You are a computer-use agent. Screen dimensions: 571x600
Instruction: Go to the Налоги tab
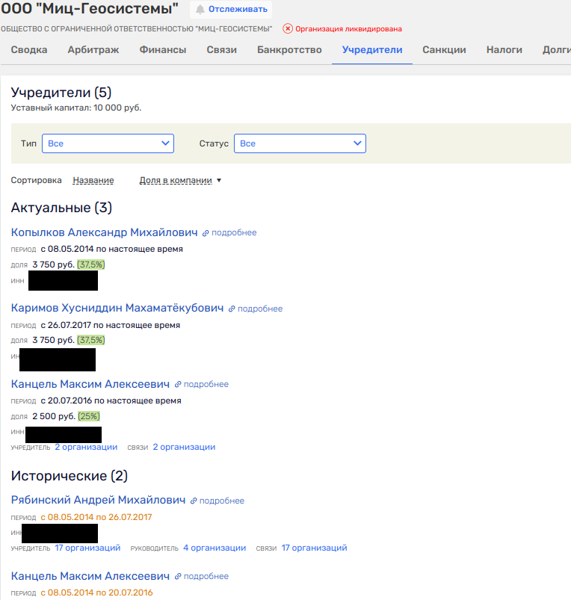point(504,50)
